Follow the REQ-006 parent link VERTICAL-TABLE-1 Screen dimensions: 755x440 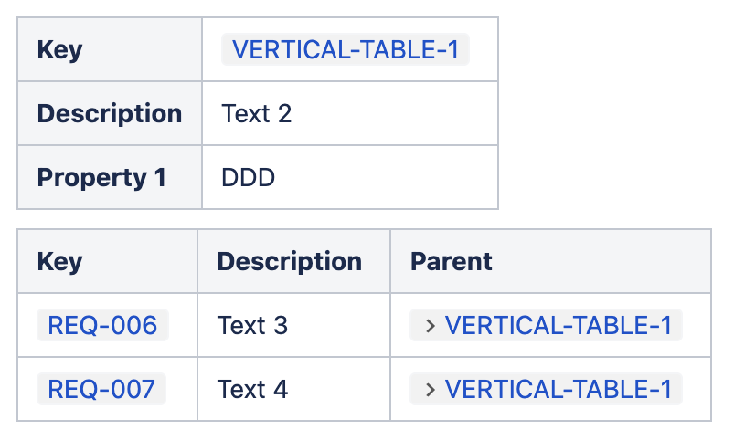click(558, 325)
